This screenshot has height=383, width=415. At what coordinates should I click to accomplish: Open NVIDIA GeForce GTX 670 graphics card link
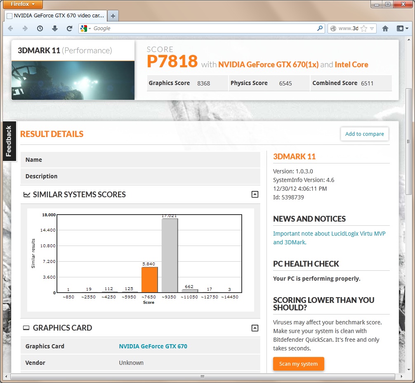pos(153,346)
